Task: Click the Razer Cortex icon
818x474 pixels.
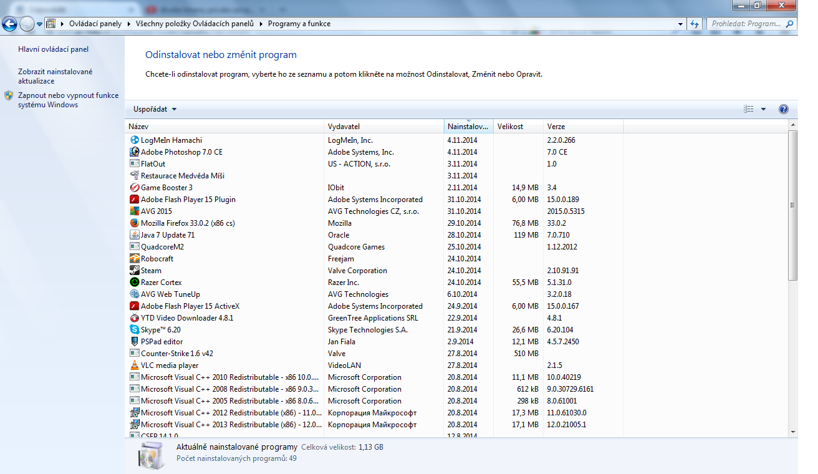Action: click(134, 283)
